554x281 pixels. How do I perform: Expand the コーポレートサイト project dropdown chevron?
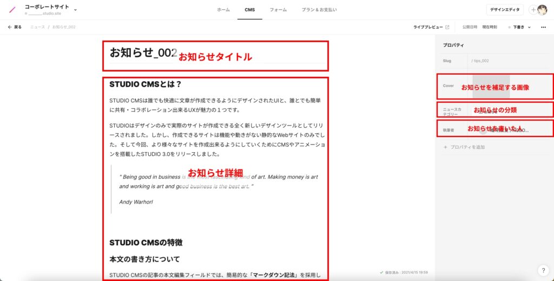(x=75, y=10)
